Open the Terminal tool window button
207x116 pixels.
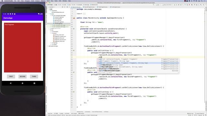pos(81,113)
